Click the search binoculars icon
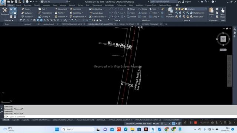237x133 pixels. (x=179, y=1)
